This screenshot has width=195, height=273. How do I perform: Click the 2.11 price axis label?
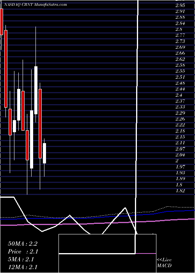click(x=180, y=143)
